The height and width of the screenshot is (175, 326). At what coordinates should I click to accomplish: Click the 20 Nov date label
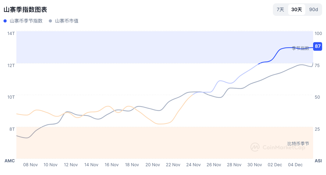click(153, 165)
